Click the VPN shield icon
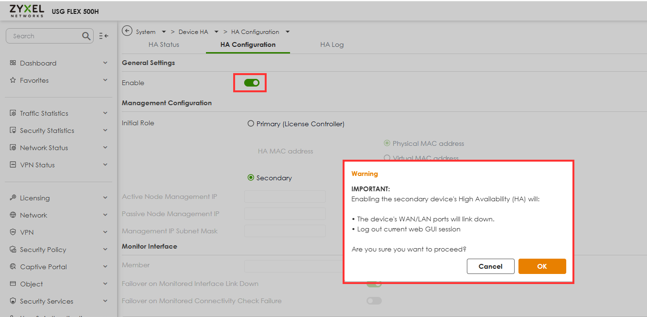Screen dimensions: 647x317 click(x=13, y=232)
